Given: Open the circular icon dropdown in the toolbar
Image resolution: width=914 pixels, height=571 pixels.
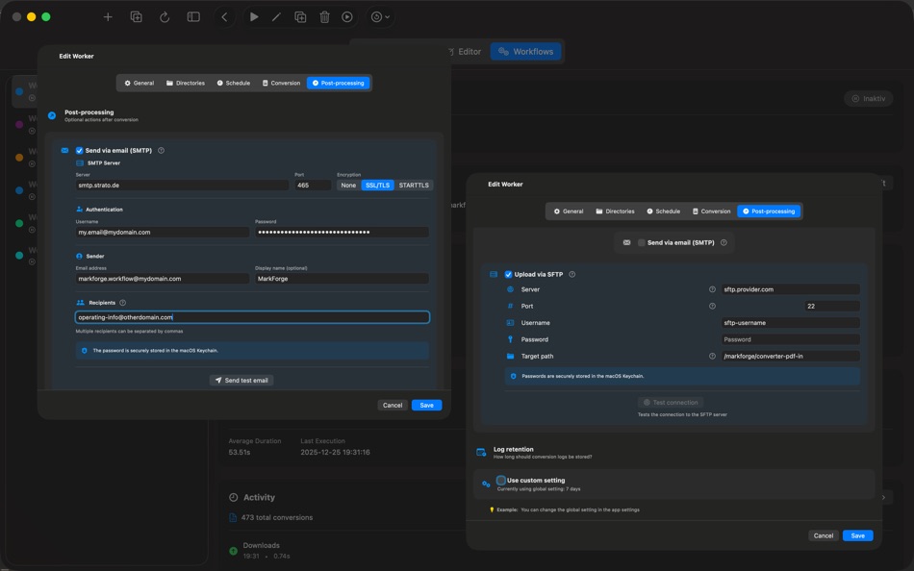Looking at the screenshot, I should tap(381, 17).
